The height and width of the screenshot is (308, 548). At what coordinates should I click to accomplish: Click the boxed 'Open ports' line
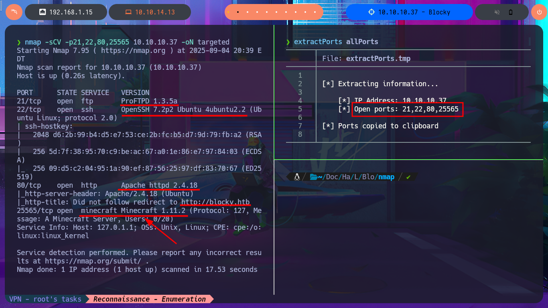click(408, 109)
